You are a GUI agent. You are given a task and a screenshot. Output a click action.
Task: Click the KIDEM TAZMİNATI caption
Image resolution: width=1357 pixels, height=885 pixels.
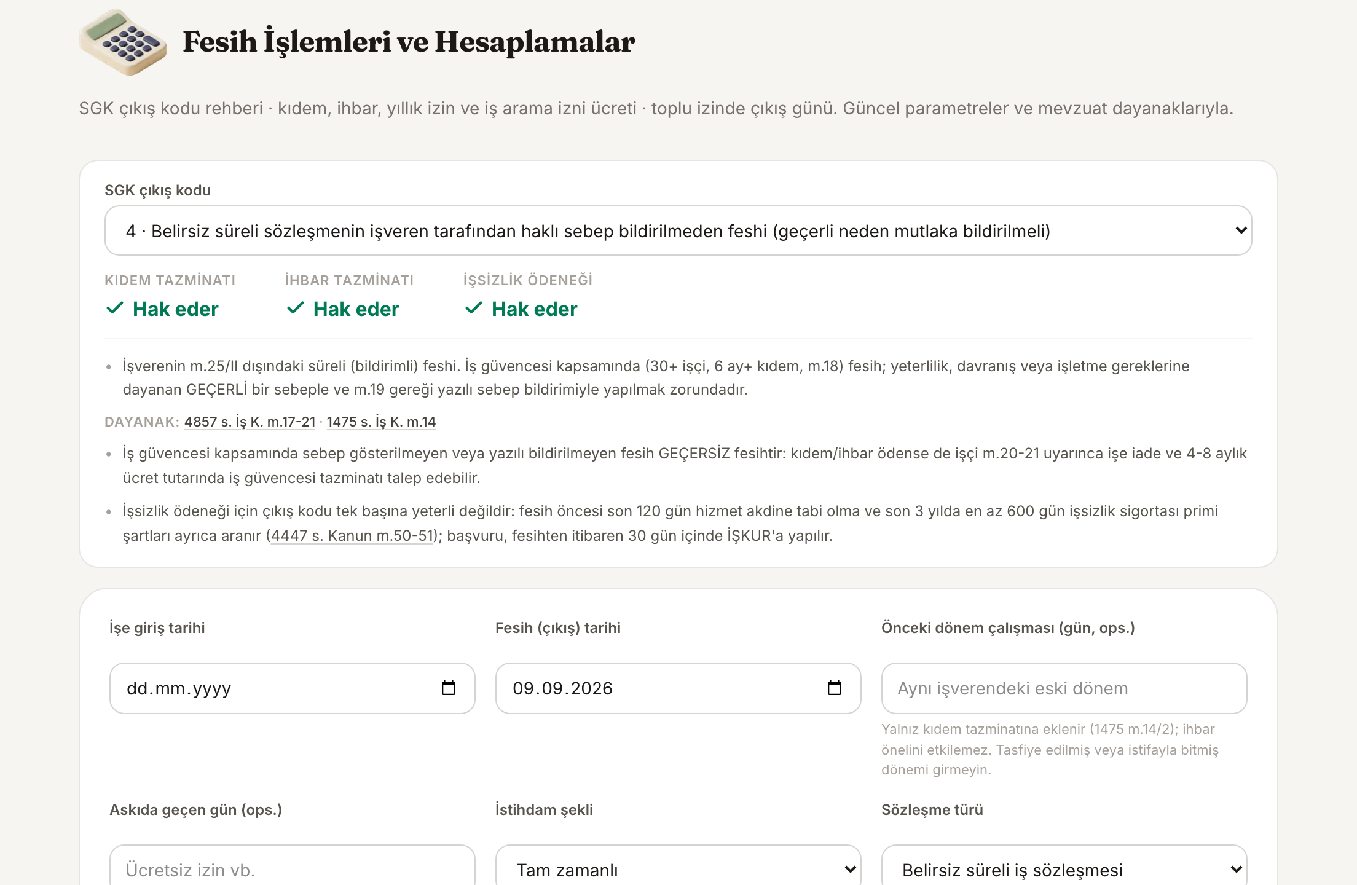click(x=170, y=280)
